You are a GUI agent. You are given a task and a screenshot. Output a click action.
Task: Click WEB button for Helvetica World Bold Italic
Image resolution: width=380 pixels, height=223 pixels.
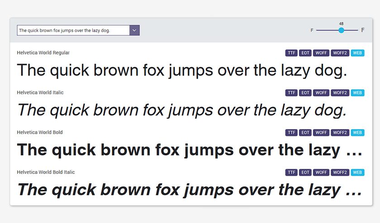point(357,172)
